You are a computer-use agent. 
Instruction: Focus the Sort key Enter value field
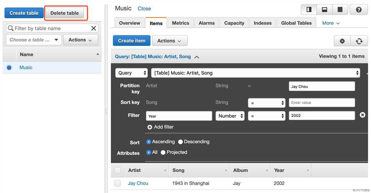coord(322,103)
